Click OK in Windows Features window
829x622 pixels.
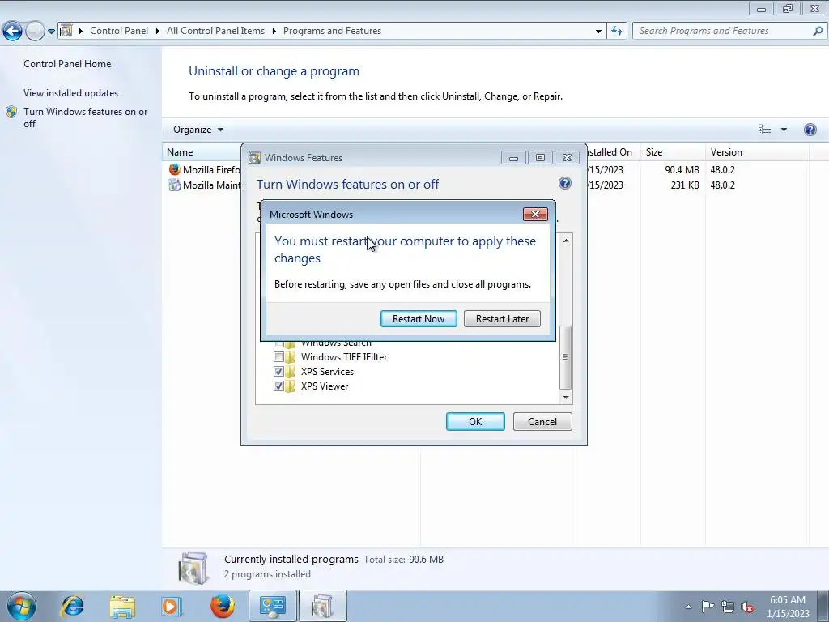[x=474, y=421]
